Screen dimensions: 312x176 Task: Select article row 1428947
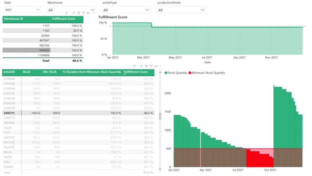[x=78, y=138]
